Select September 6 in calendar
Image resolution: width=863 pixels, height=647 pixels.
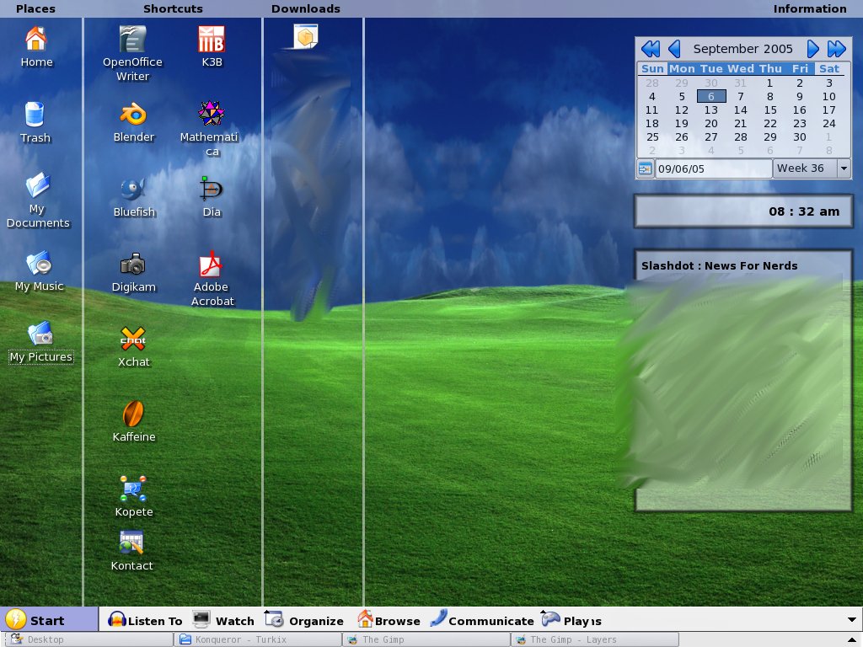[x=711, y=96]
